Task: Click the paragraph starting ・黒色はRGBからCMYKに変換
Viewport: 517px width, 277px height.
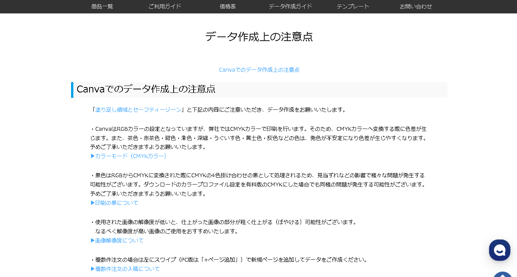Action: [x=258, y=185]
